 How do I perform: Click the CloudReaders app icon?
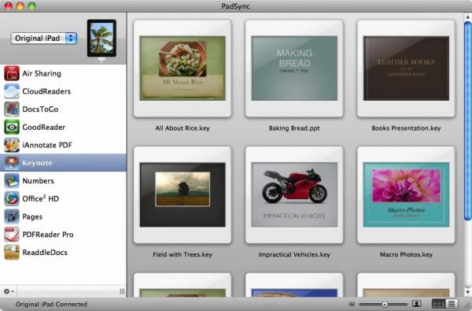(12, 91)
